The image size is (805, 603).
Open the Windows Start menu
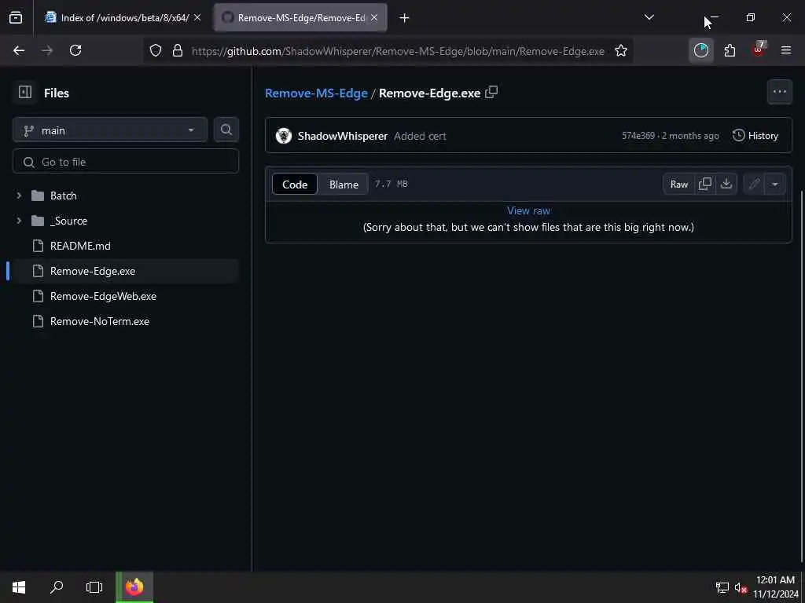[19, 587]
